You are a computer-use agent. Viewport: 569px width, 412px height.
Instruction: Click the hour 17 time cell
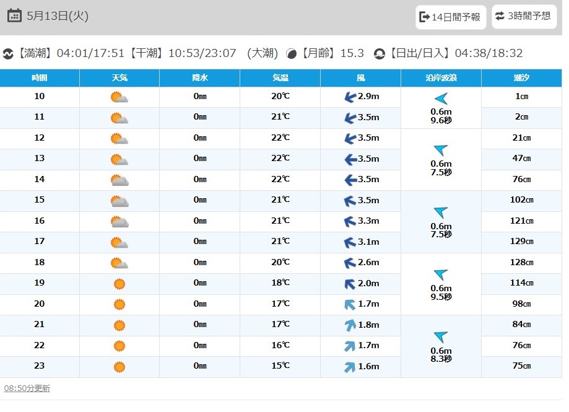click(40, 242)
